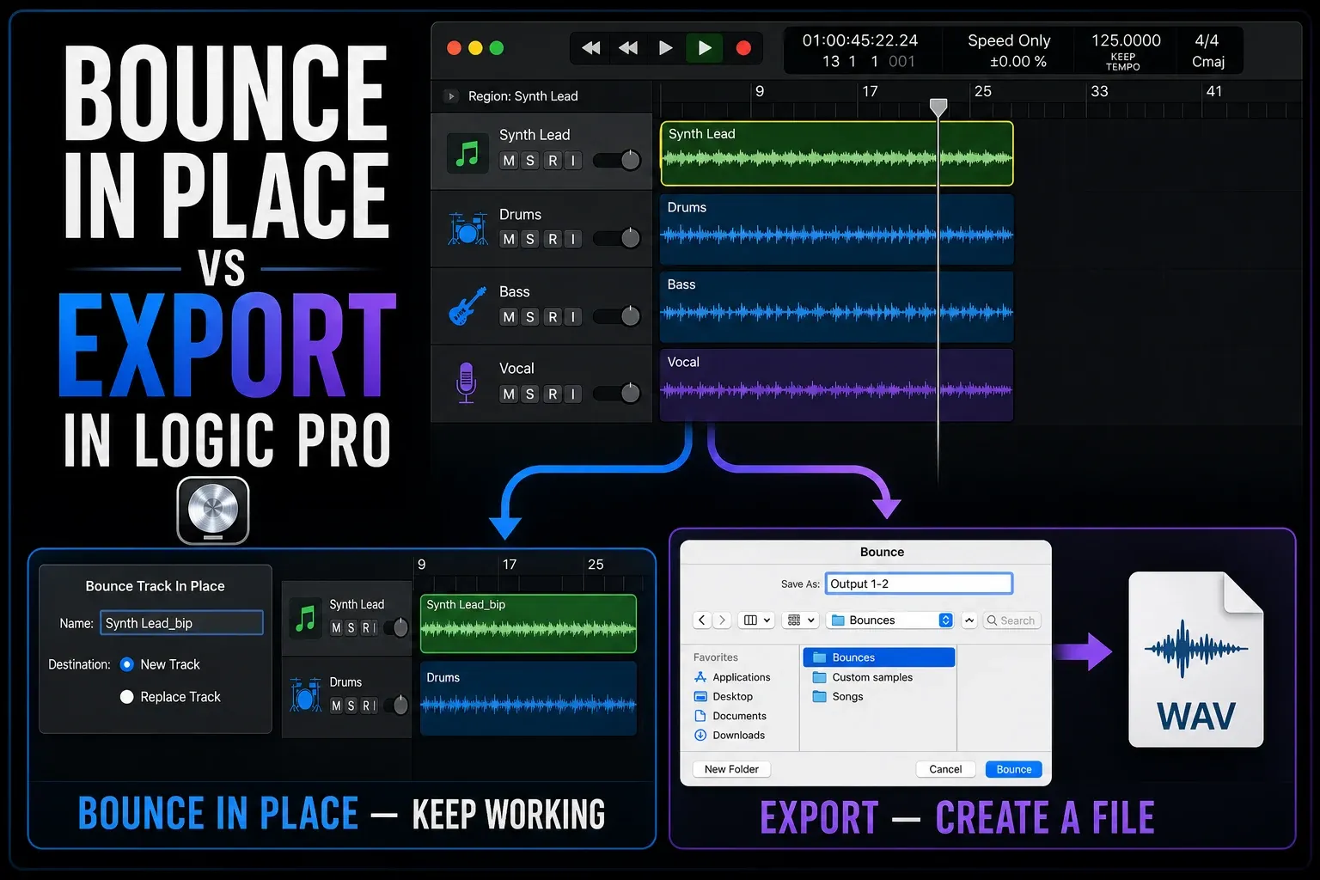Solo the Vocal track
The width and height of the screenshot is (1320, 880).
tap(530, 394)
